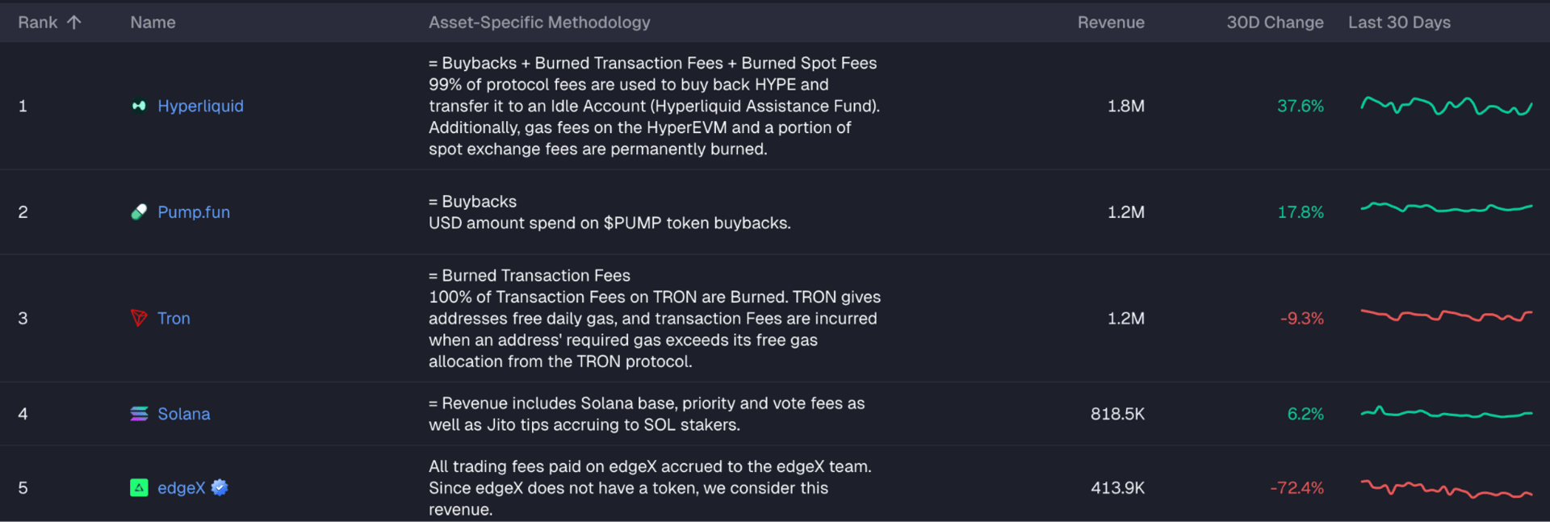The image size is (1550, 522).
Task: Click Hyperliquid's 30-day sparkline chart
Action: [1446, 106]
